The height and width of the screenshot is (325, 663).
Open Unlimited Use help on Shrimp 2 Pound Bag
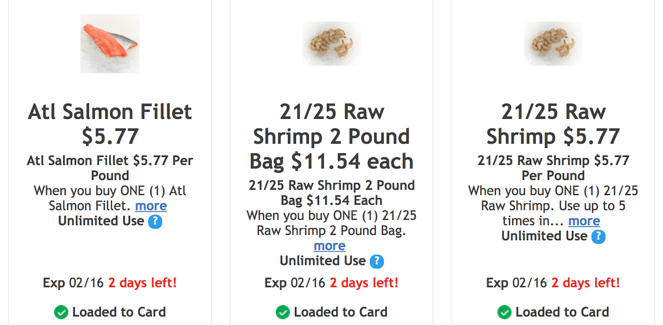[377, 262]
